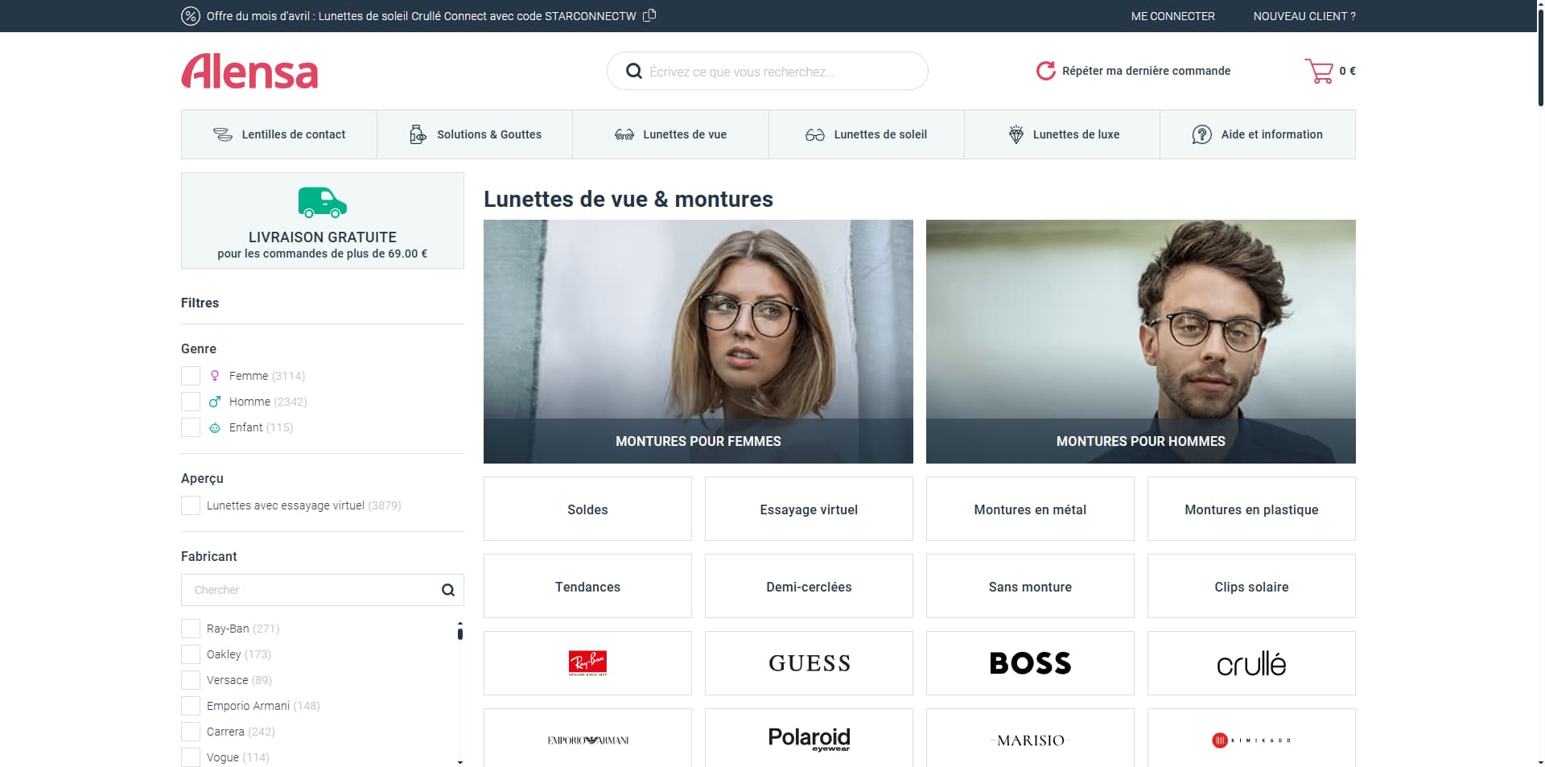
Task: Open the shopping cart icon
Action: (1319, 71)
